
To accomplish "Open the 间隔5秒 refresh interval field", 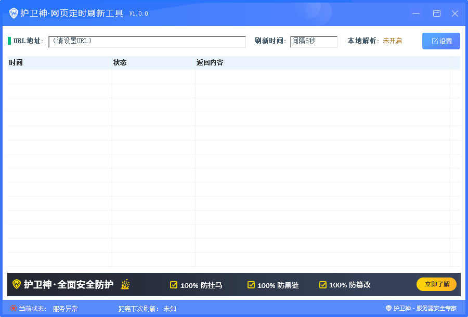I will pos(314,42).
